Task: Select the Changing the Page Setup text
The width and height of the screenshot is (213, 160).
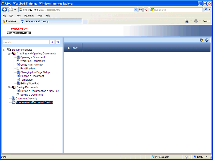Action: 35,72
